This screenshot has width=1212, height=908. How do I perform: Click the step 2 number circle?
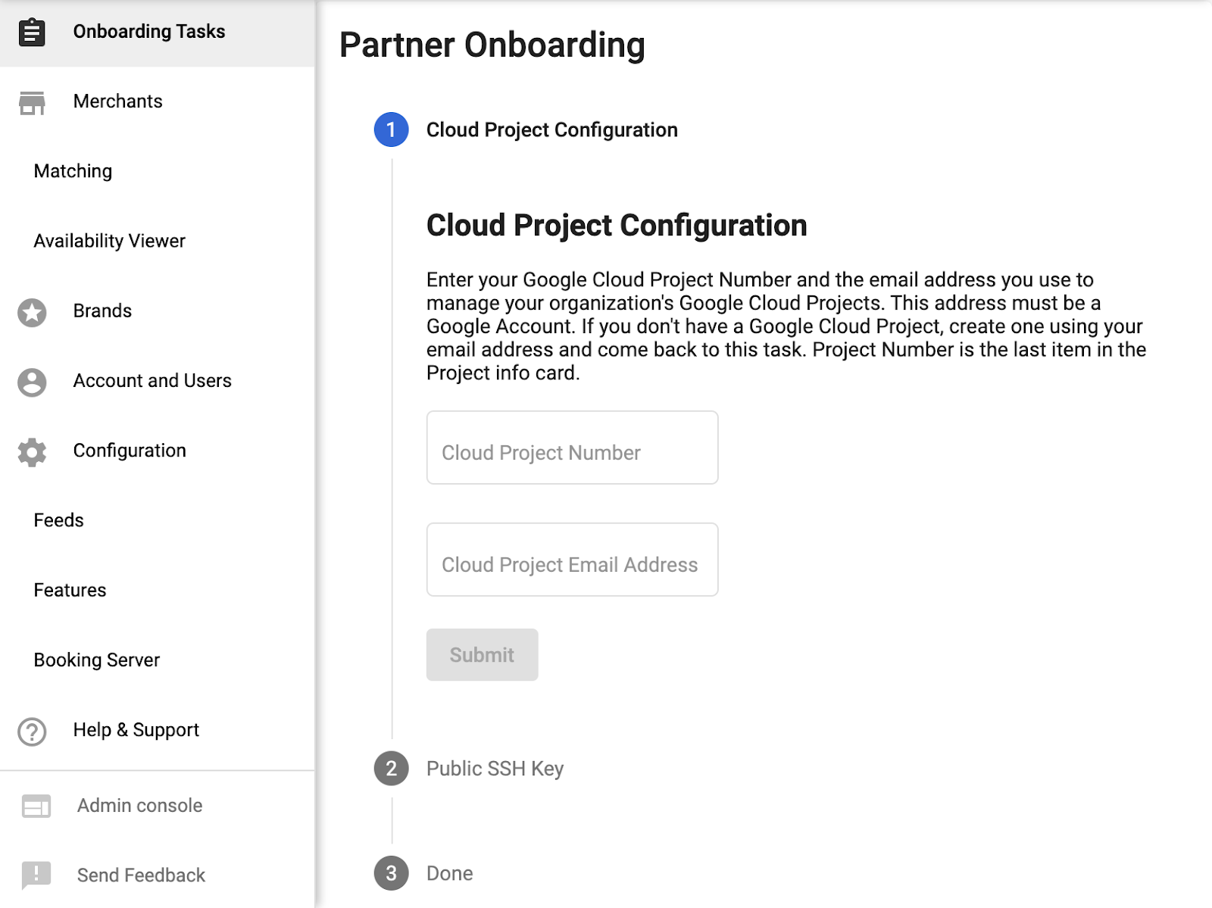pyautogui.click(x=391, y=769)
